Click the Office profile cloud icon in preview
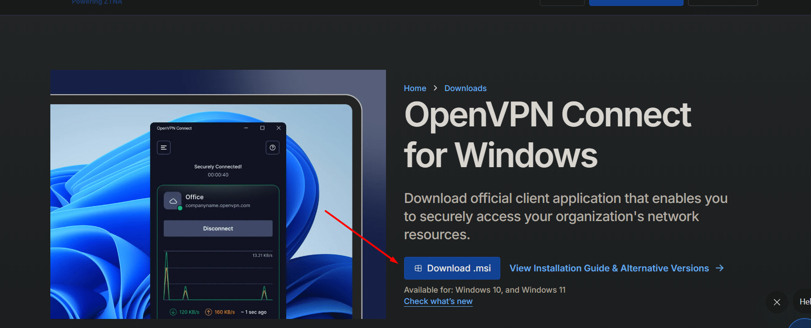 pos(173,201)
